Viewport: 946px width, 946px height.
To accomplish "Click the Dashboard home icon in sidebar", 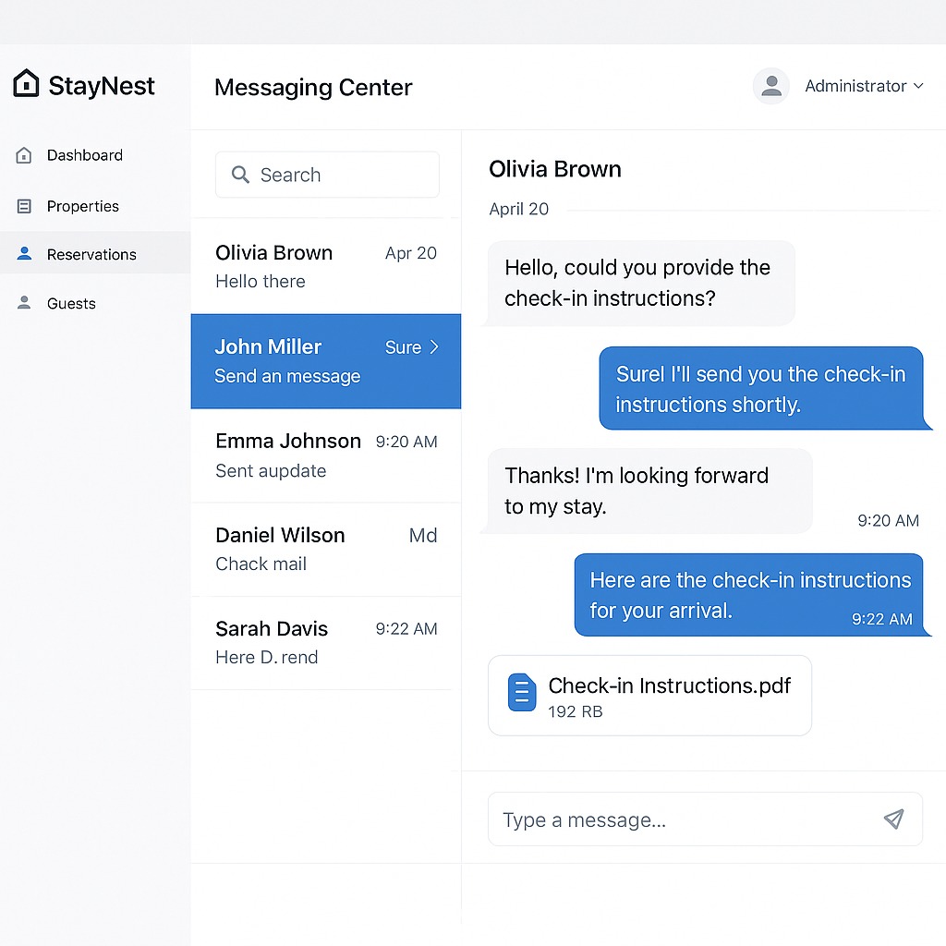I will (25, 155).
